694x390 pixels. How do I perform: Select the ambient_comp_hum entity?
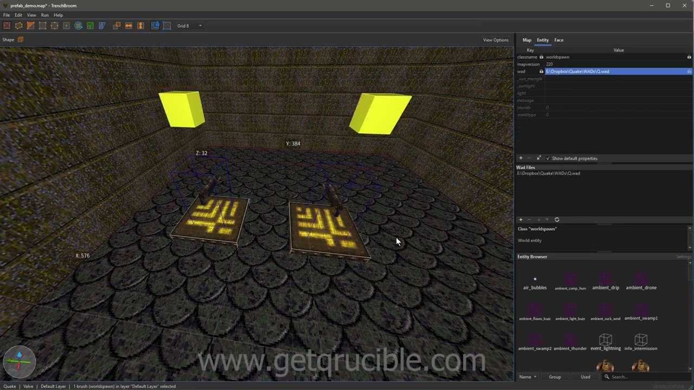tap(570, 282)
